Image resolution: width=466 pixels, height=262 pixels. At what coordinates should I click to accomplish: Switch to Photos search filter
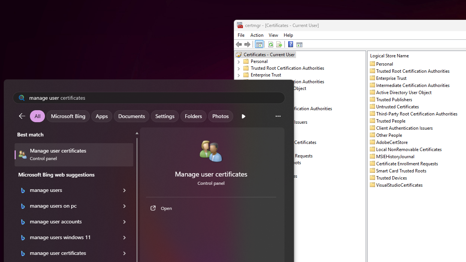[220, 116]
